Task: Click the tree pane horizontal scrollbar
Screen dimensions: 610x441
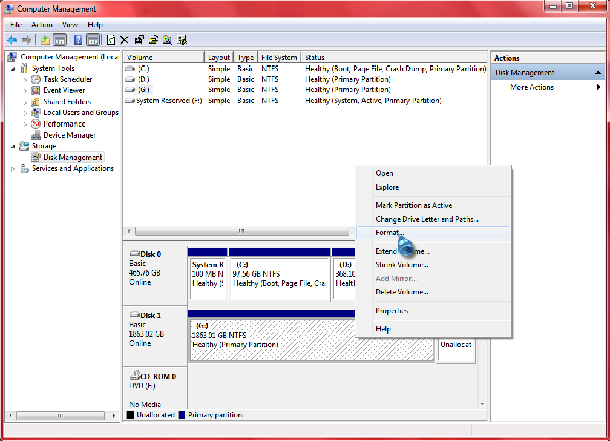Action: tap(61, 416)
